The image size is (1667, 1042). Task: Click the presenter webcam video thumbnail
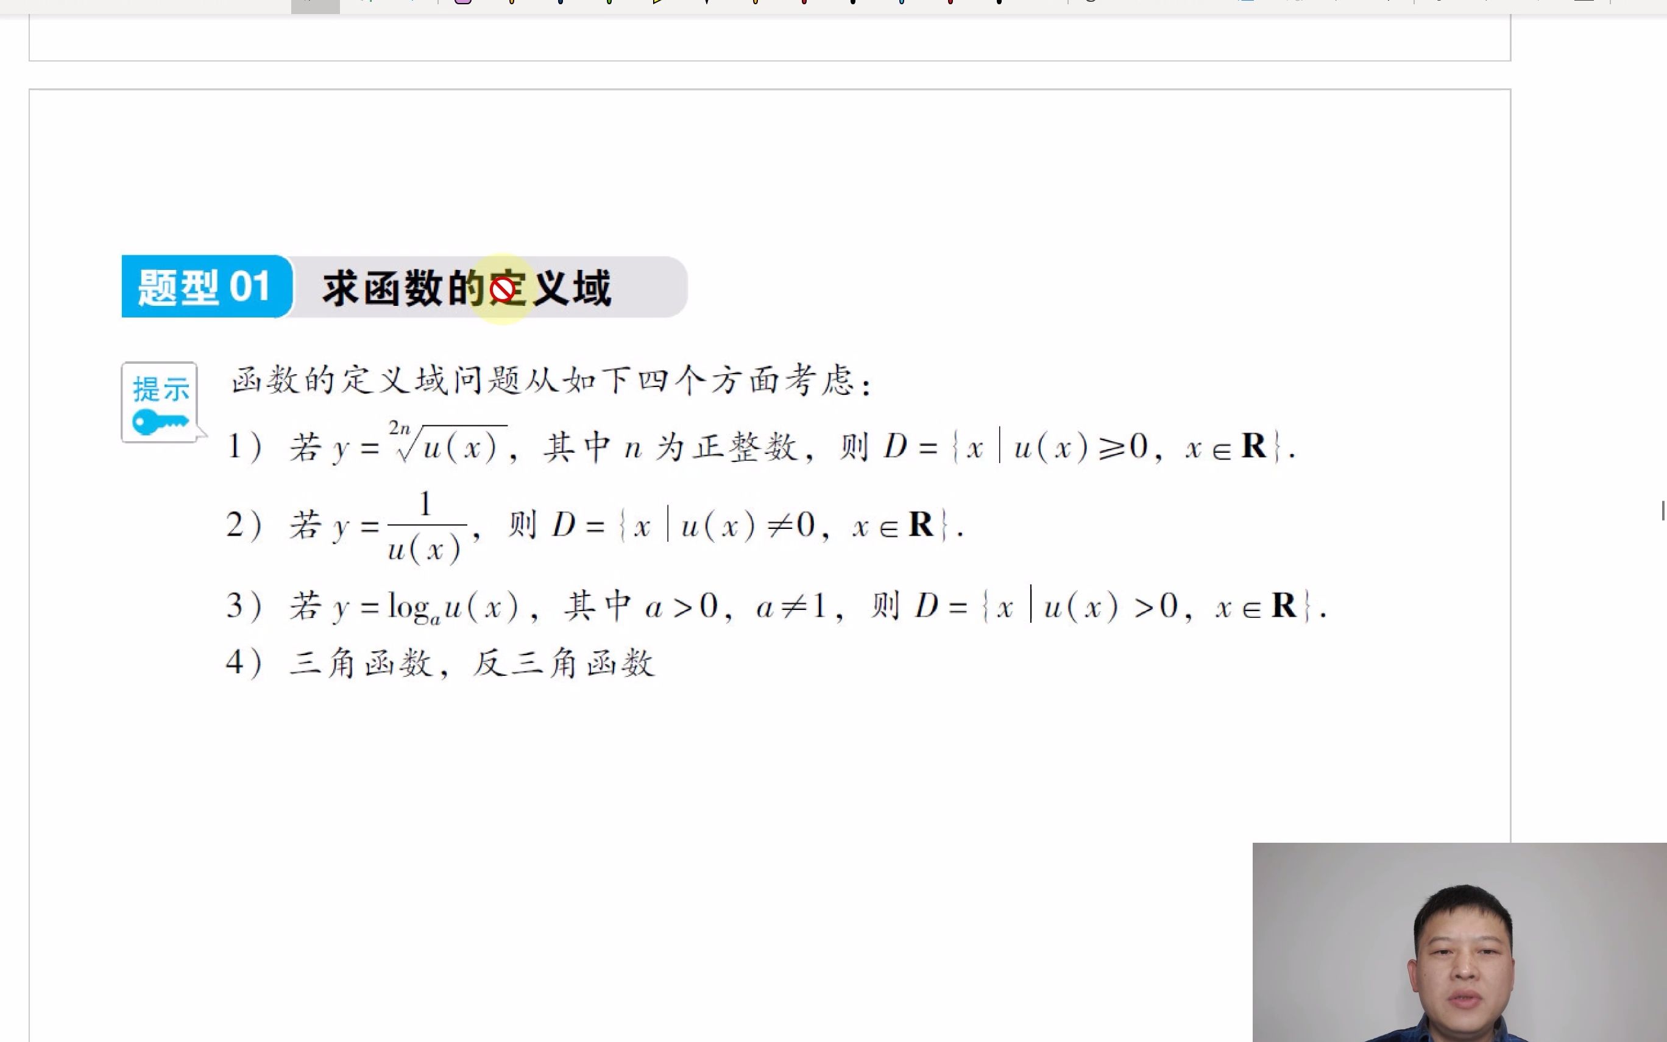click(x=1460, y=942)
